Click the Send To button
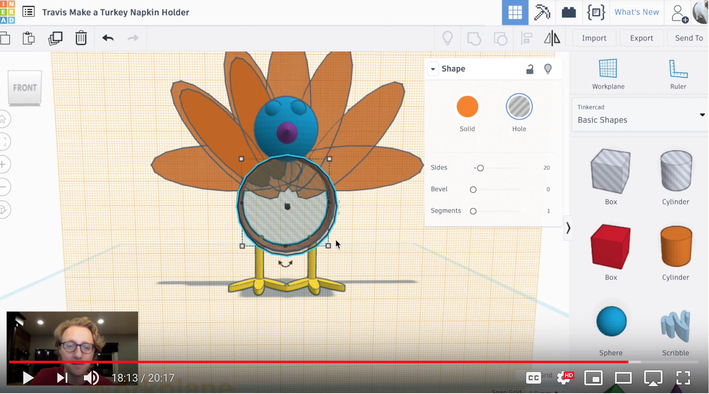Screen dimensions: 709x394 [x=688, y=38]
